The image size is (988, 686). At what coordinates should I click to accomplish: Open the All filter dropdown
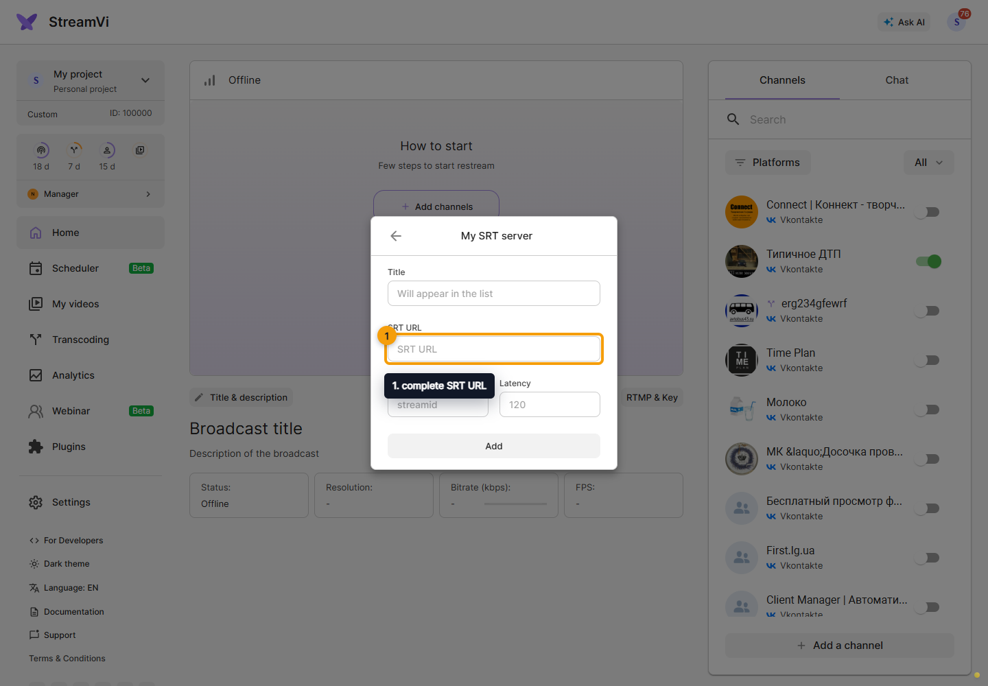pyautogui.click(x=929, y=163)
